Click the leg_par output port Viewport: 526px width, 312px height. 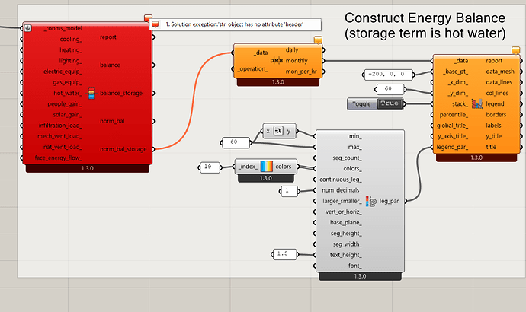point(393,201)
